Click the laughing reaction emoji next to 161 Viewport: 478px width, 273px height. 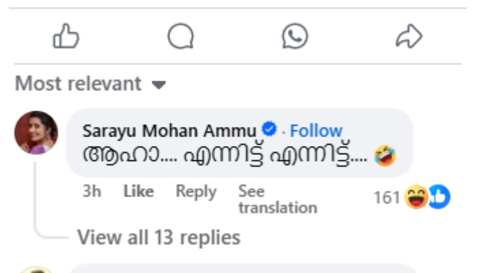(x=416, y=198)
